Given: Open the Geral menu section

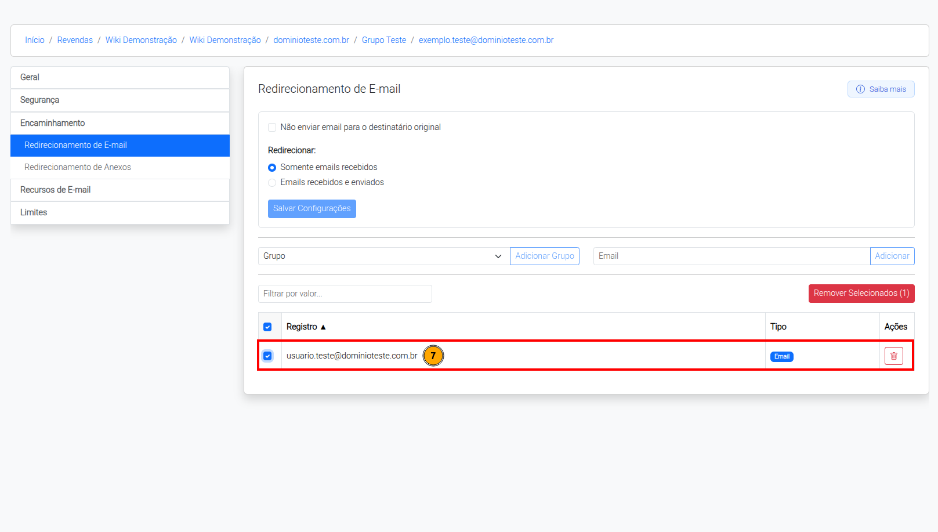Looking at the screenshot, I should [120, 77].
